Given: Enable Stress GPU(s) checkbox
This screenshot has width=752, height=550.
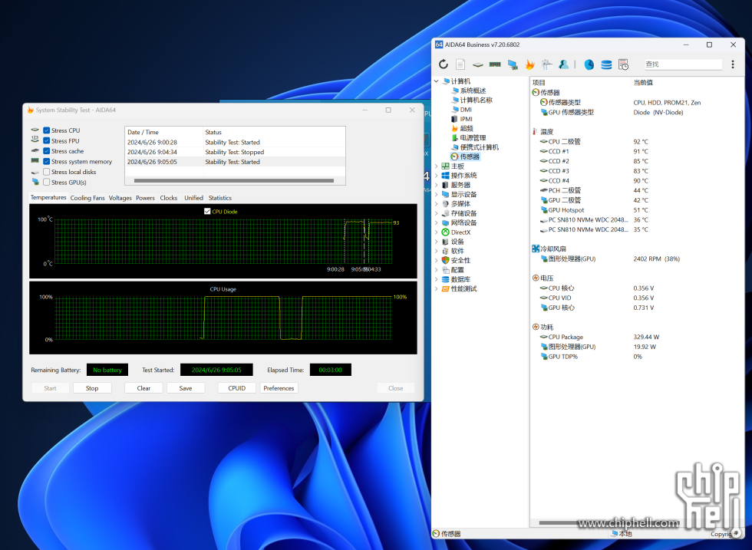Looking at the screenshot, I should pyautogui.click(x=47, y=183).
